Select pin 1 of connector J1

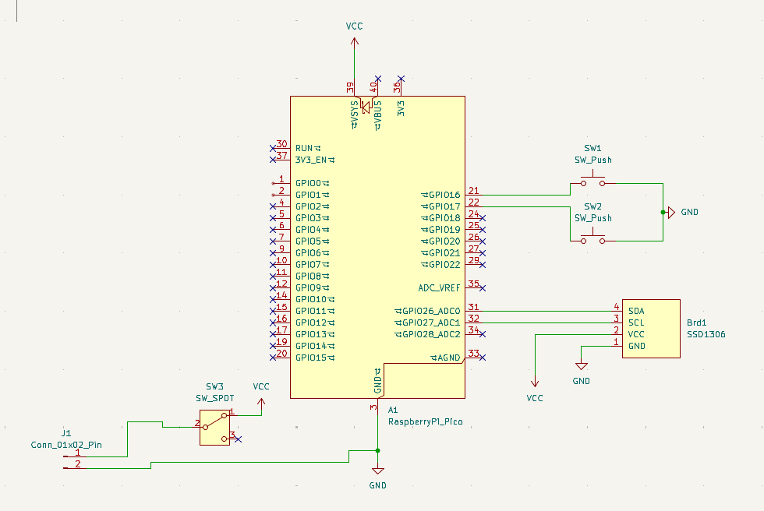[75, 456]
